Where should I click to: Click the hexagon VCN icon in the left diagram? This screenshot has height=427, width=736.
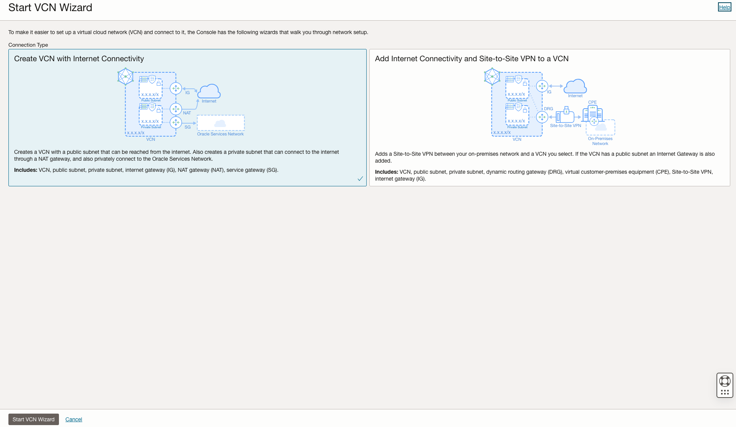pos(126,77)
